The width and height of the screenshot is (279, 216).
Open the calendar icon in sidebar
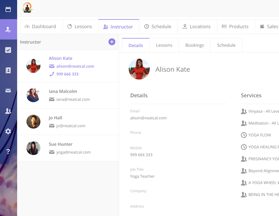8,9
